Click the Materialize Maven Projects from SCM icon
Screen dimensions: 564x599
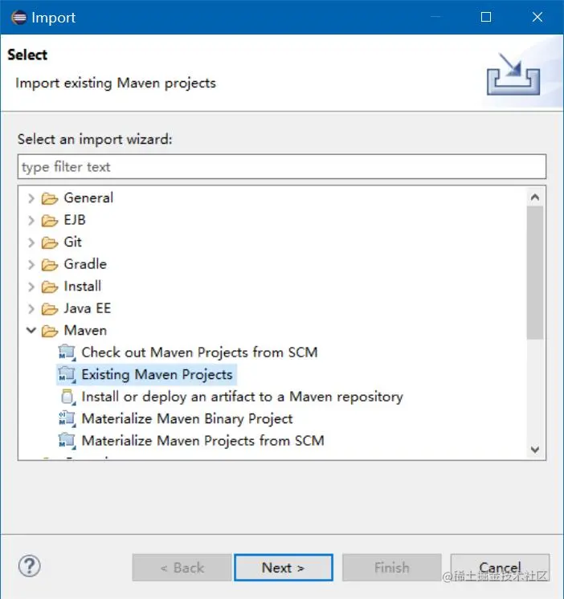click(67, 441)
